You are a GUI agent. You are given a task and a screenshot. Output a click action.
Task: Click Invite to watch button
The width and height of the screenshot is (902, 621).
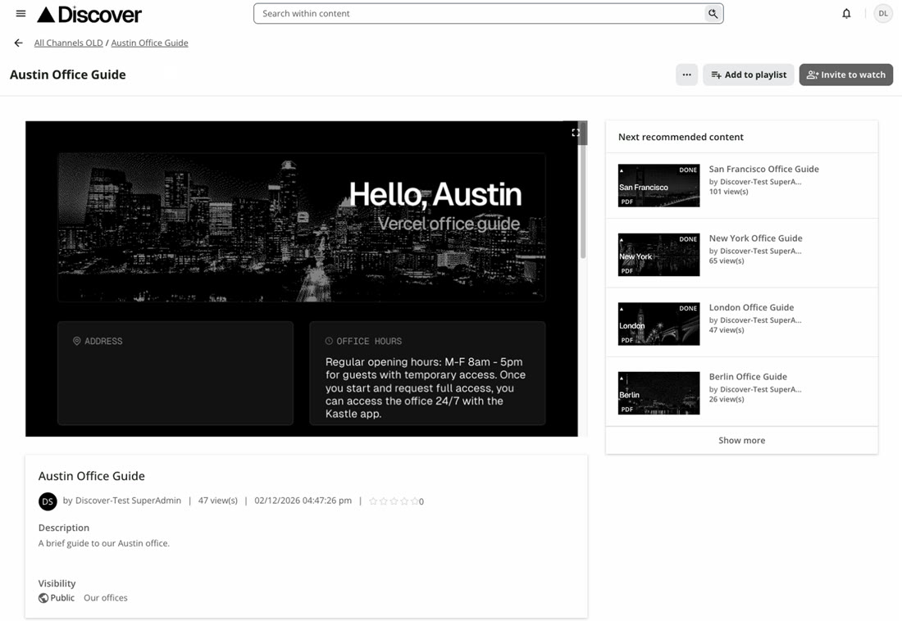[845, 75]
